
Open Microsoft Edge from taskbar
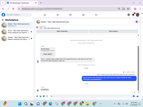pyautogui.click(x=51, y=104)
